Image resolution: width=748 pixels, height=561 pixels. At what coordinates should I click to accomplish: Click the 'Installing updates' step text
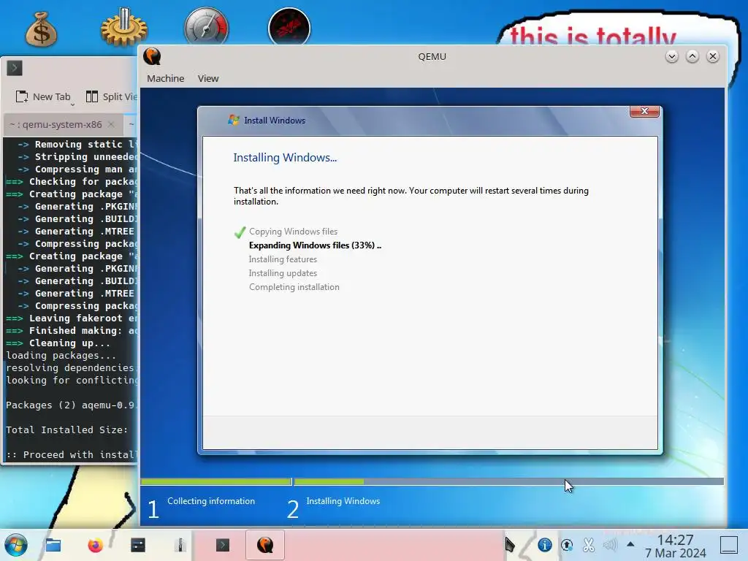tap(283, 273)
